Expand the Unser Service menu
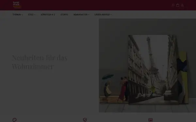This screenshot has height=122, width=196. [x=103, y=15]
